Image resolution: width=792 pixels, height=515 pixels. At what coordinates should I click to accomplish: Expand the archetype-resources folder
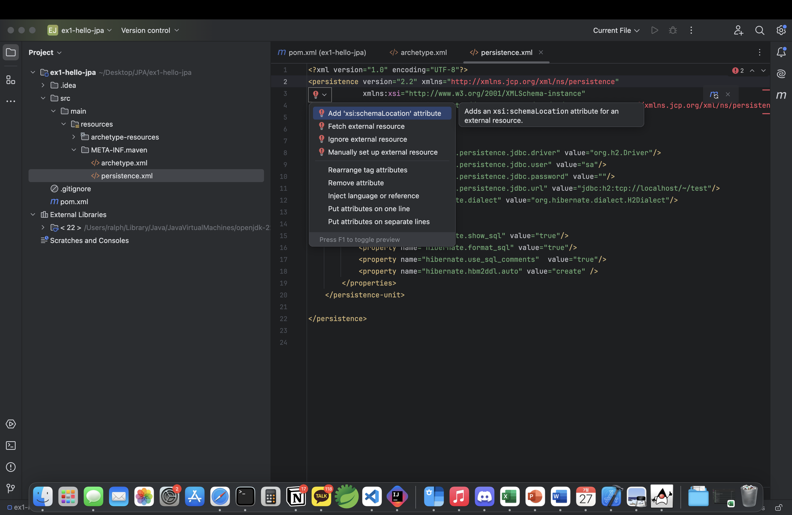(74, 137)
